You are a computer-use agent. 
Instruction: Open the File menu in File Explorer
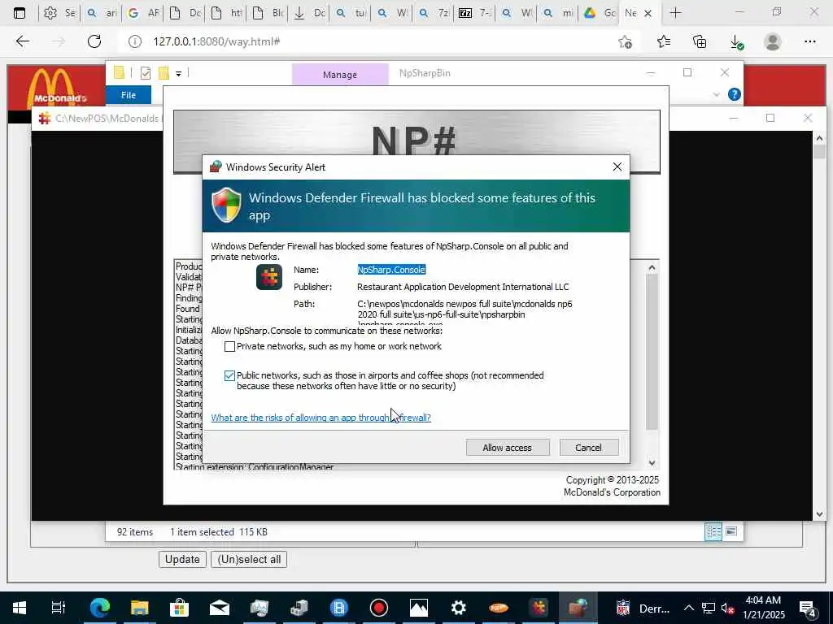click(129, 95)
